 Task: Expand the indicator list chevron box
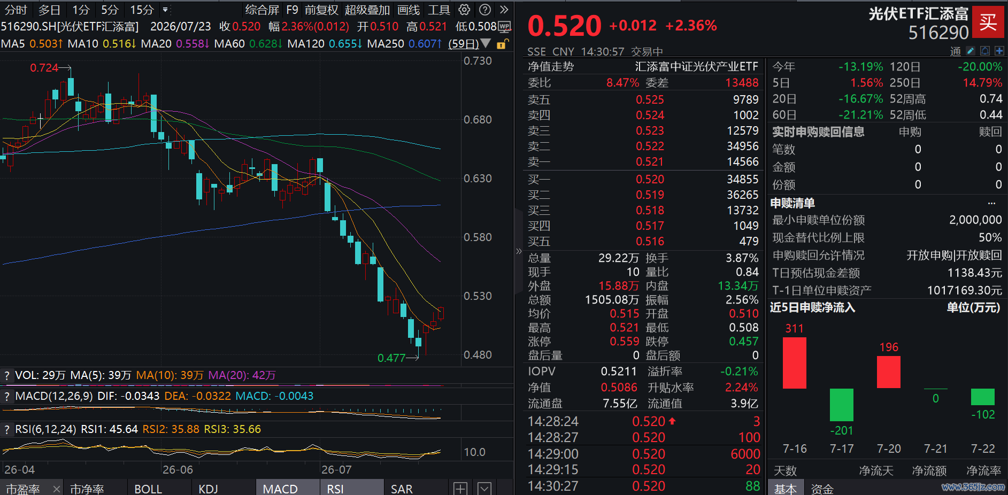(x=484, y=489)
